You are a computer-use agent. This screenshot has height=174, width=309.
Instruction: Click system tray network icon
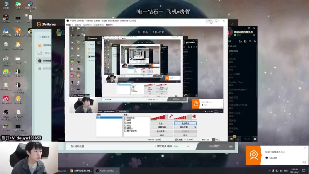pyautogui.click(x=277, y=171)
